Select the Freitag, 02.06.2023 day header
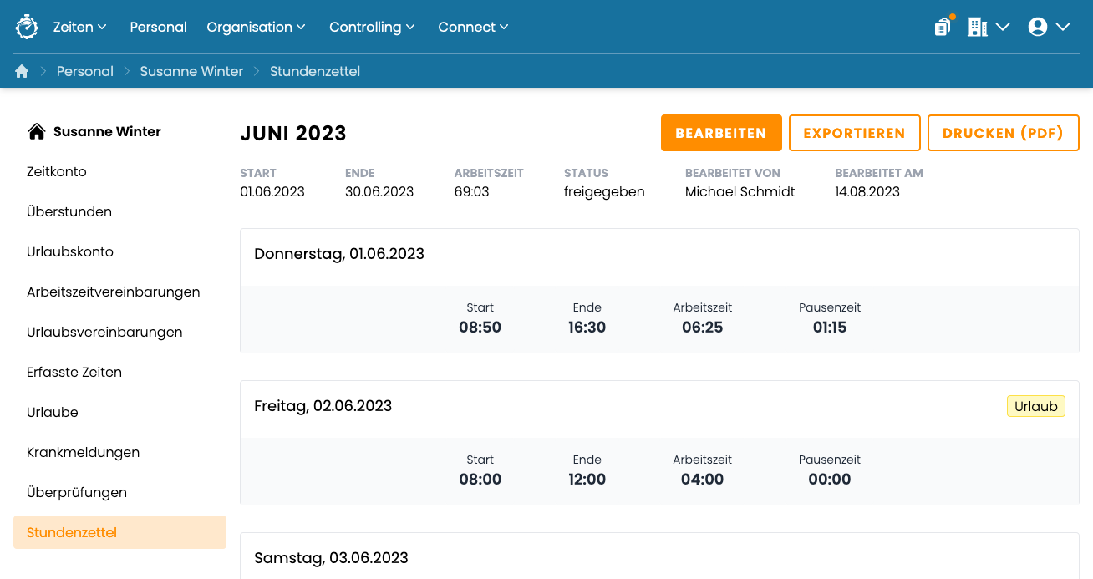The image size is (1093, 579). pyautogui.click(x=323, y=406)
